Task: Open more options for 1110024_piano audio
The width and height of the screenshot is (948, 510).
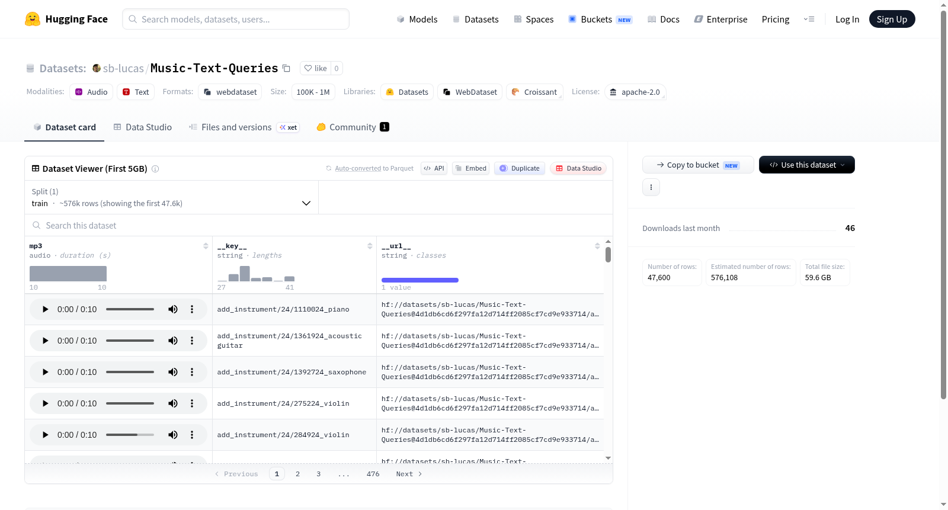Action: tap(192, 309)
